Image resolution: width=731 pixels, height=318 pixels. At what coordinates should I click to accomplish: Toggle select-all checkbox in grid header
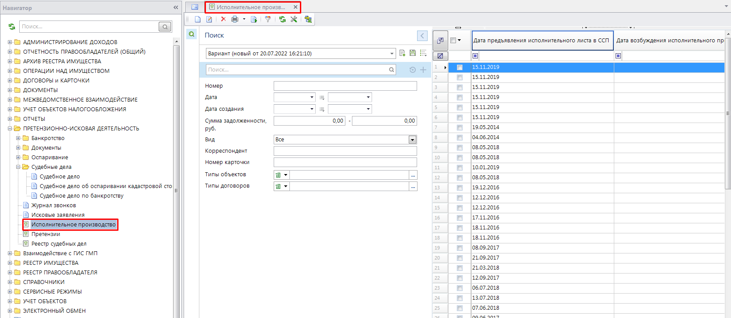click(453, 41)
